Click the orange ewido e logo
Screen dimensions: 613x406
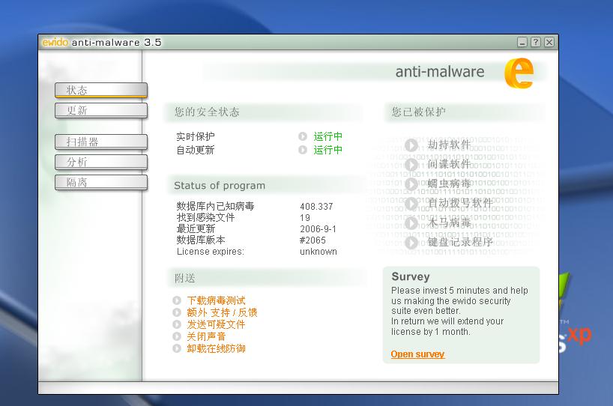click(519, 73)
